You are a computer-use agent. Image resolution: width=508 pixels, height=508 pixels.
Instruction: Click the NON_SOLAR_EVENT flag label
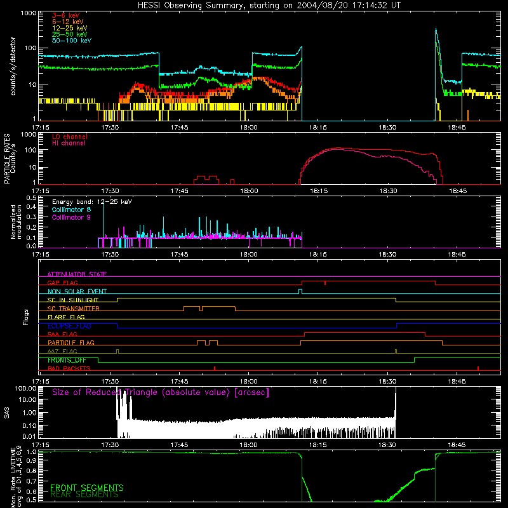pos(77,291)
